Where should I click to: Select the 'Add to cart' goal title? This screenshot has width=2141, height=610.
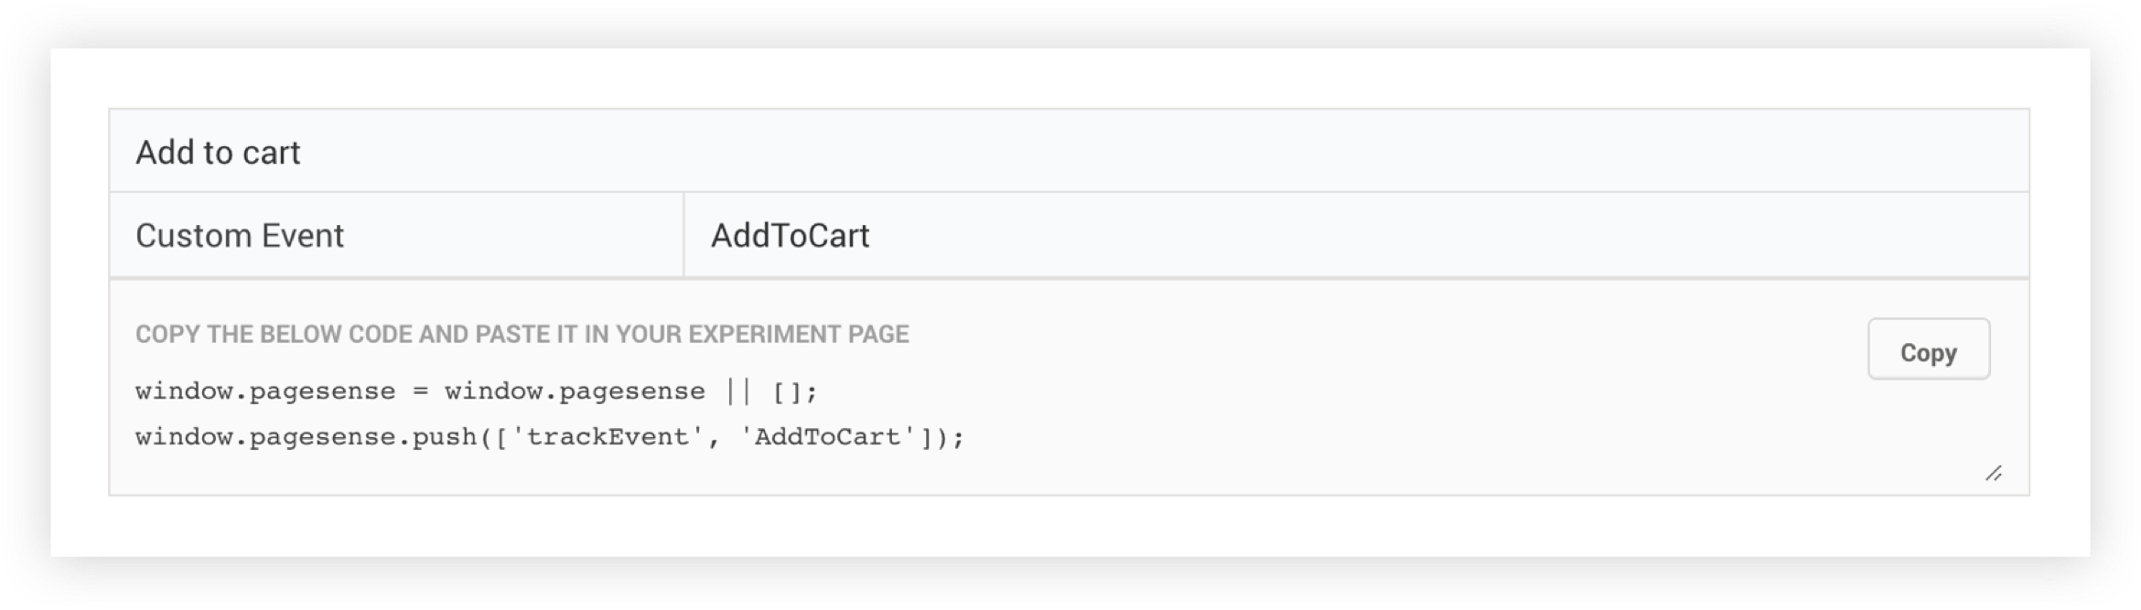[218, 152]
